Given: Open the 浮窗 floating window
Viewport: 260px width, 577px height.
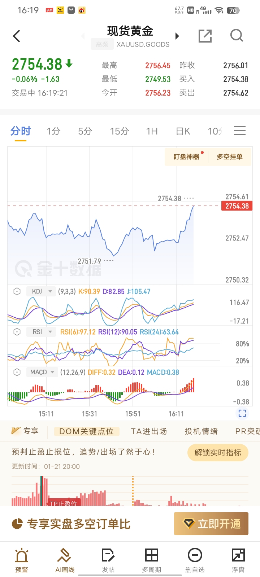Looking at the screenshot, I should [238, 560].
